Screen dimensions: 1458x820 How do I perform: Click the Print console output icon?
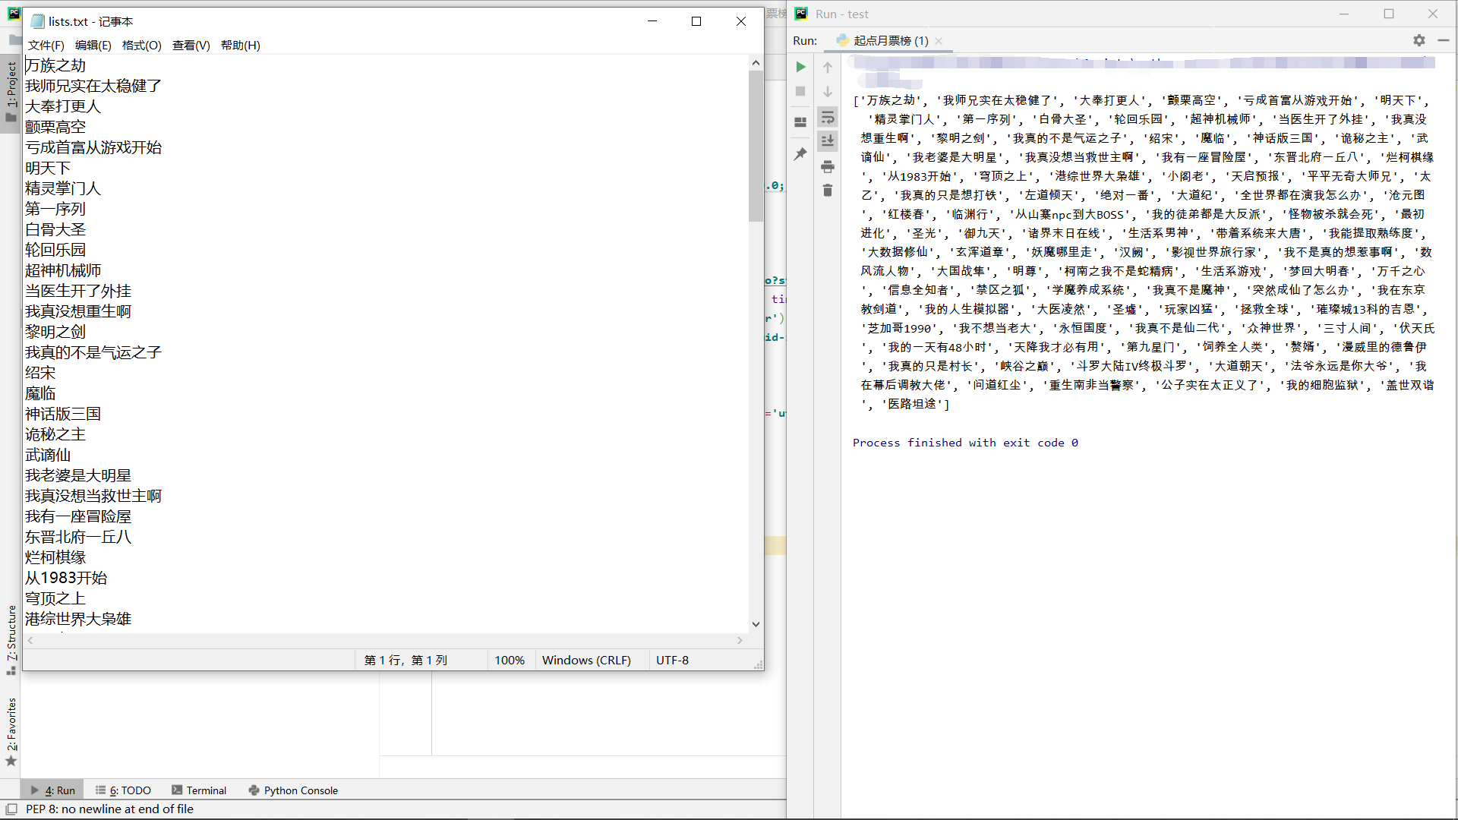click(x=828, y=166)
